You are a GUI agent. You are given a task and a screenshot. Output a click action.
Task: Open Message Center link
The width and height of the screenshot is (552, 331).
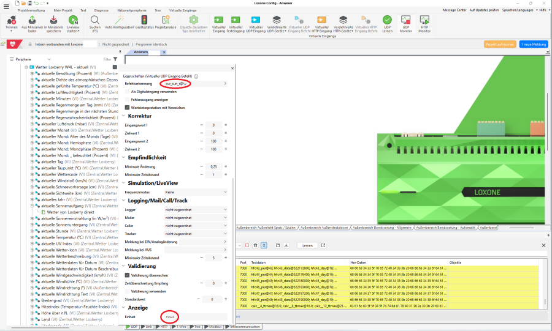(x=454, y=10)
